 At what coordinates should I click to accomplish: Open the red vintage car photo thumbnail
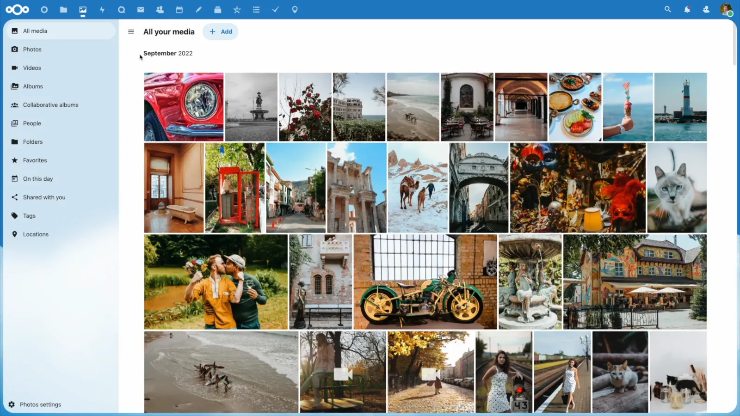[x=184, y=106]
